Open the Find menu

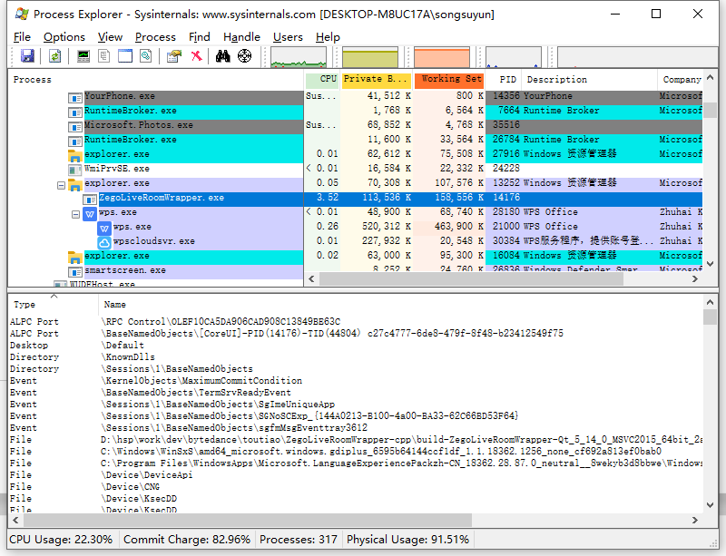coord(200,37)
